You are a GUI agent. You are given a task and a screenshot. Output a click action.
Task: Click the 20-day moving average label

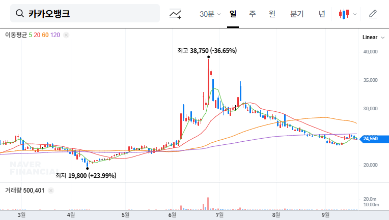pos(37,35)
